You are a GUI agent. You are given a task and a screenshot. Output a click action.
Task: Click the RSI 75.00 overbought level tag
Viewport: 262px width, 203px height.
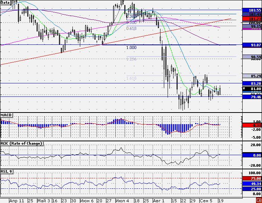point(251,179)
